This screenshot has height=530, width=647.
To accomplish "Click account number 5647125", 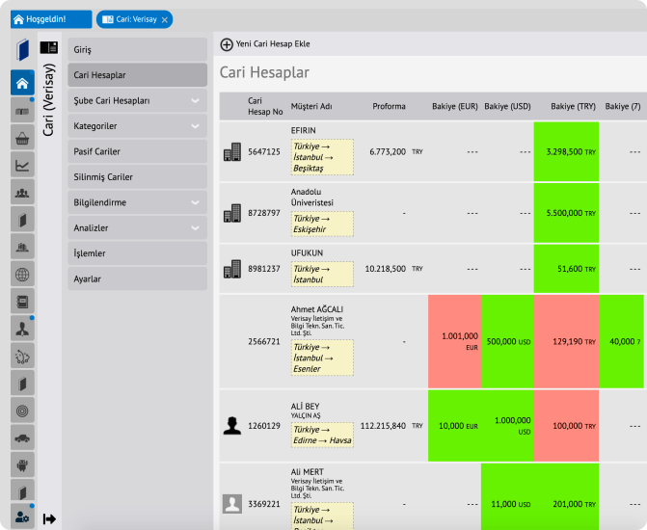I will (263, 152).
